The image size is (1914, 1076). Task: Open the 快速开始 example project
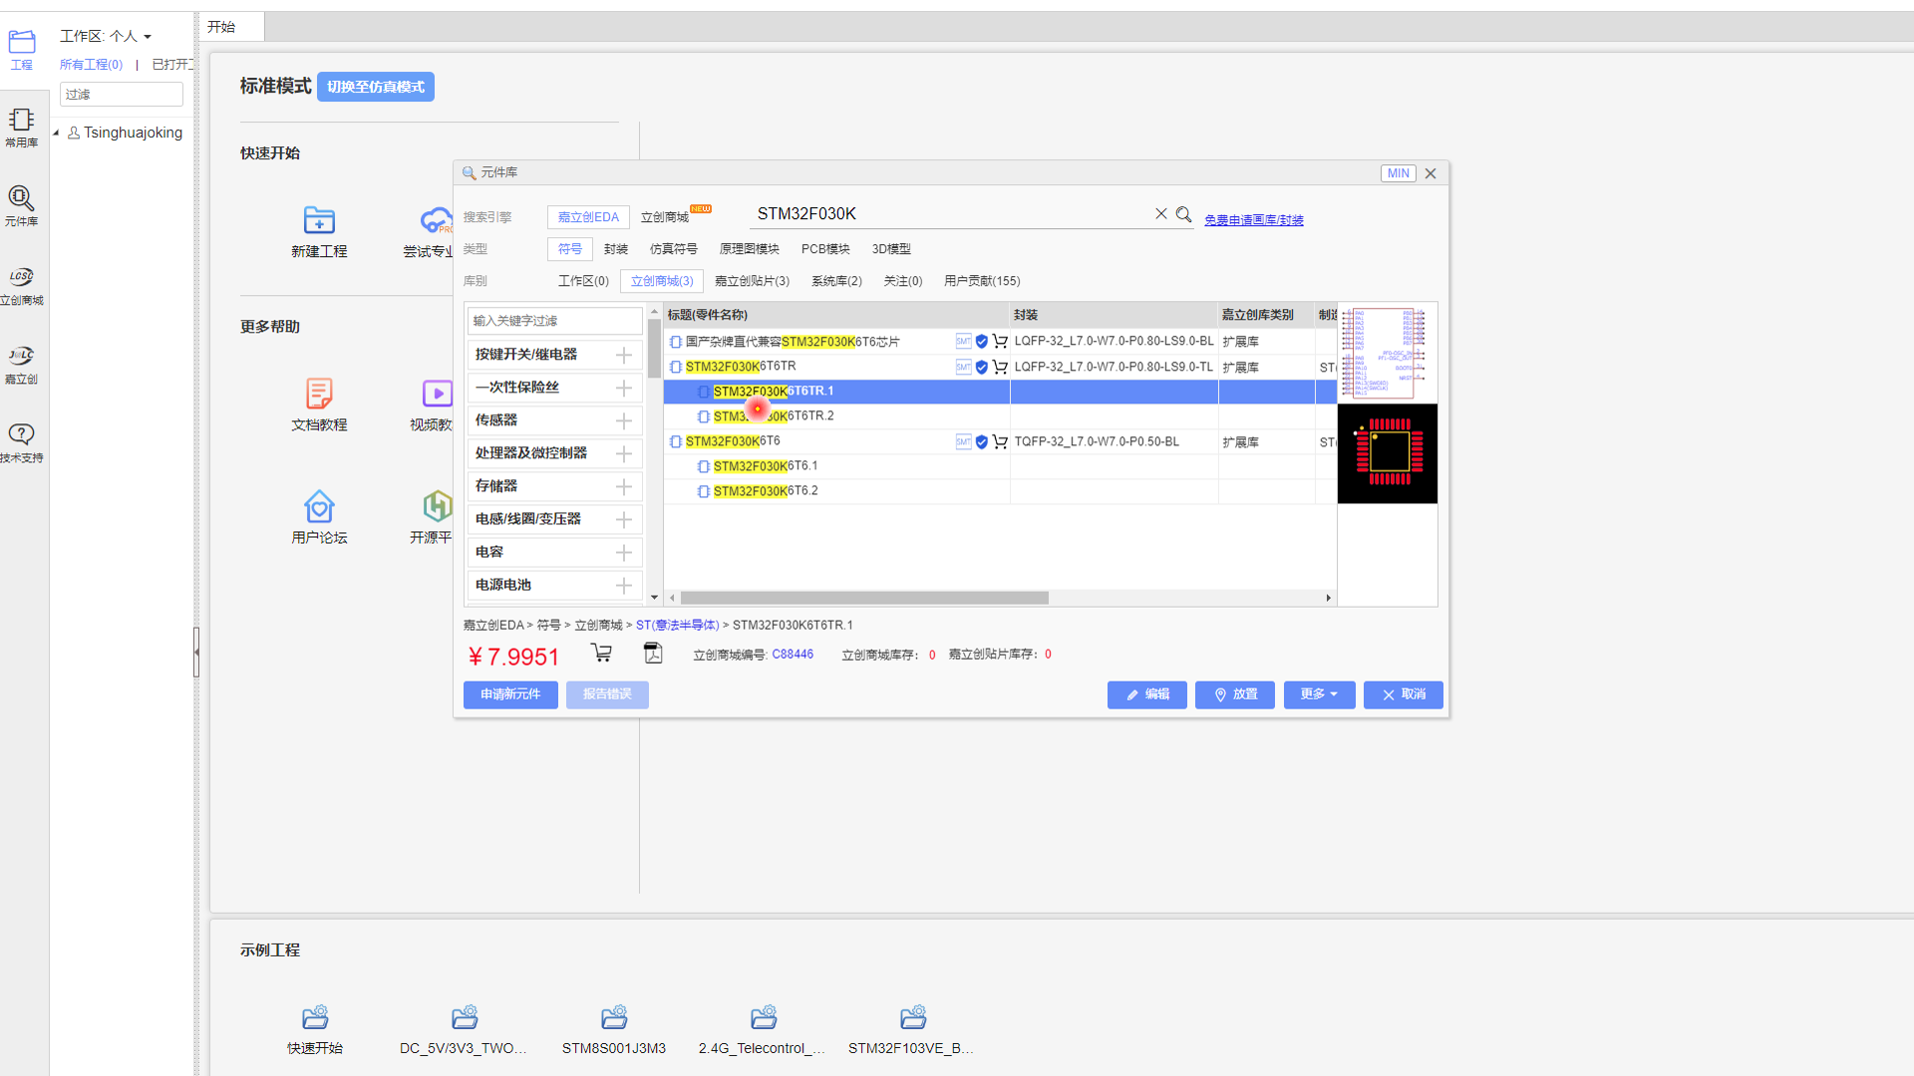(x=315, y=1017)
